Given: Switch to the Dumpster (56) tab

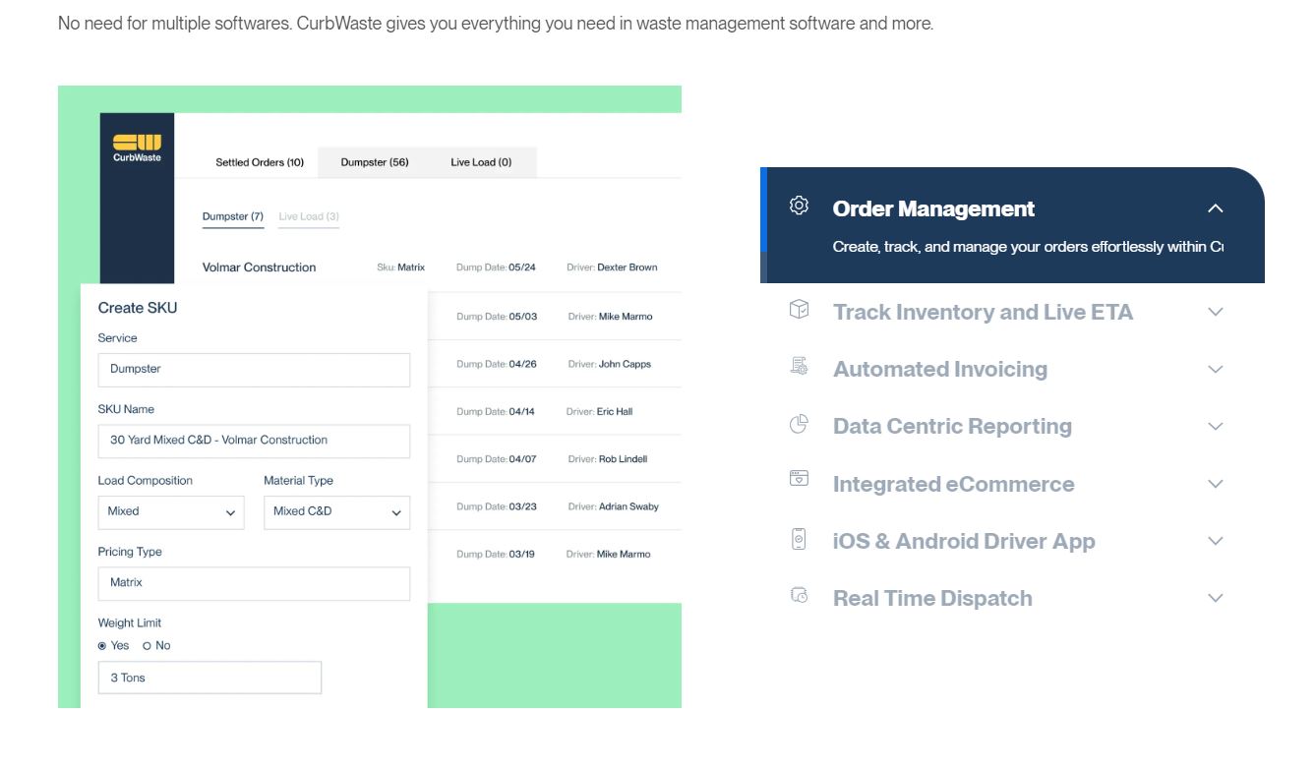Looking at the screenshot, I should click(x=375, y=162).
